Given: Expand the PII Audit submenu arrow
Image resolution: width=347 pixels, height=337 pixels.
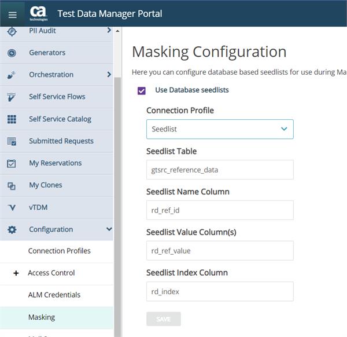Looking at the screenshot, I should point(109,30).
